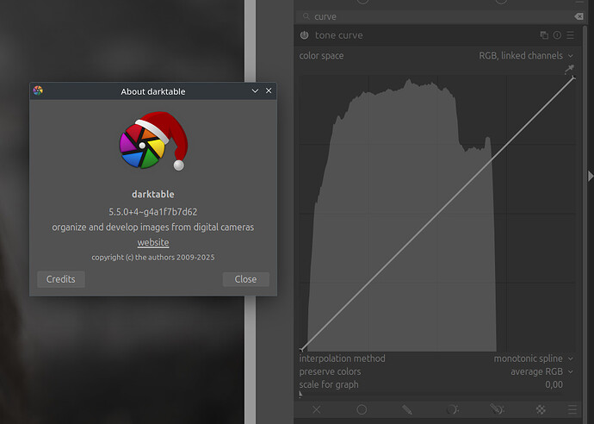
Task: Click the 'interpolation method' label
Action: (342, 359)
